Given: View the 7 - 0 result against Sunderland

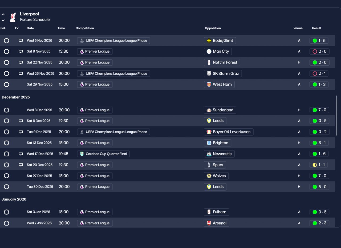Looking at the screenshot, I should click(x=319, y=110).
